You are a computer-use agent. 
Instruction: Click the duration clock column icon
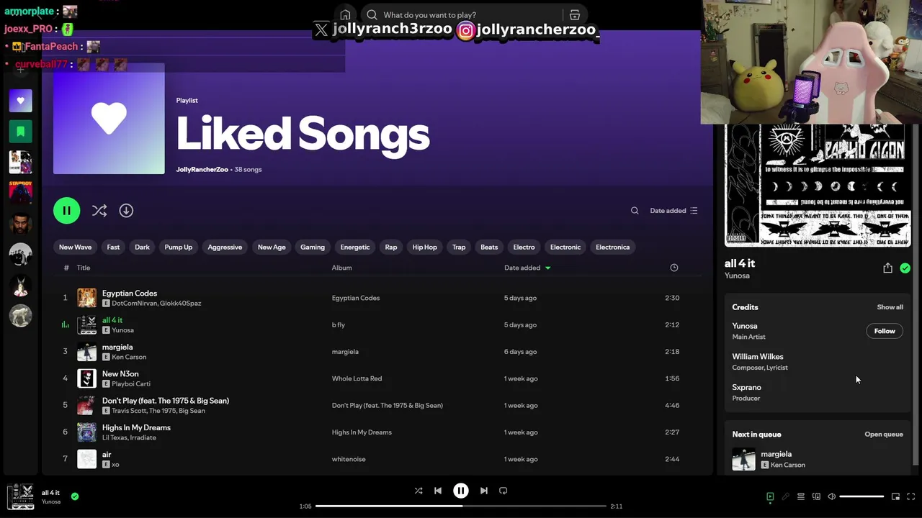coord(674,268)
